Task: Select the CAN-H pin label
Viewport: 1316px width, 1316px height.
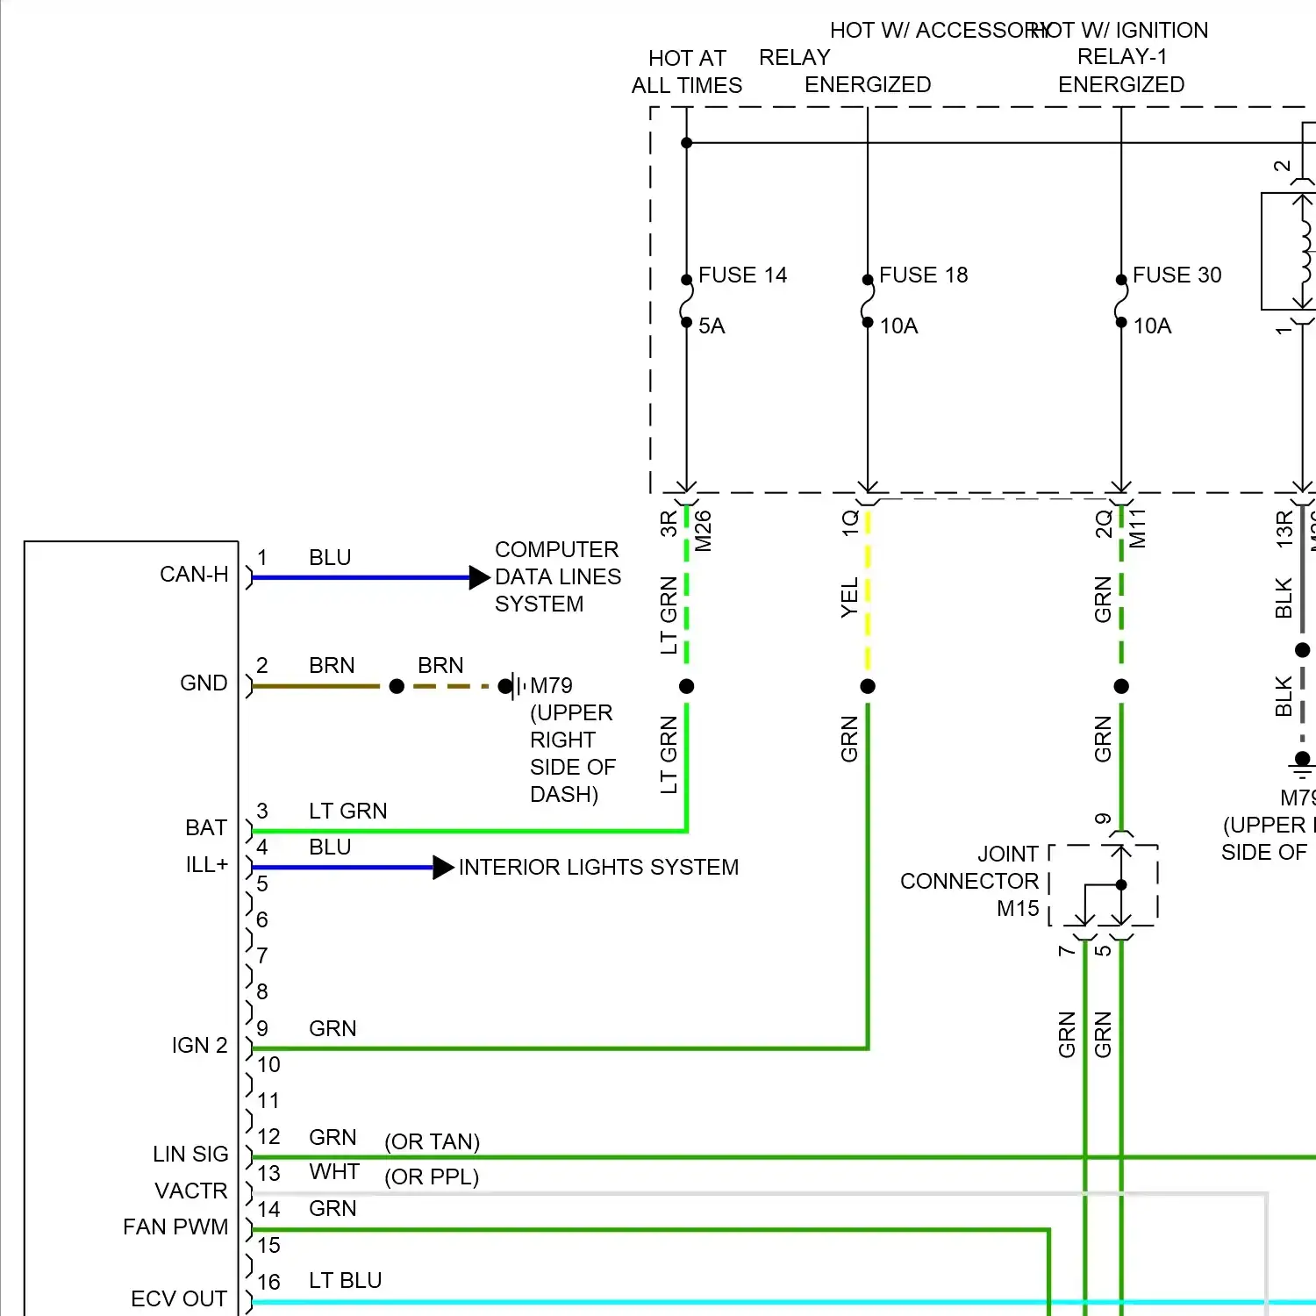Action: [x=194, y=575]
